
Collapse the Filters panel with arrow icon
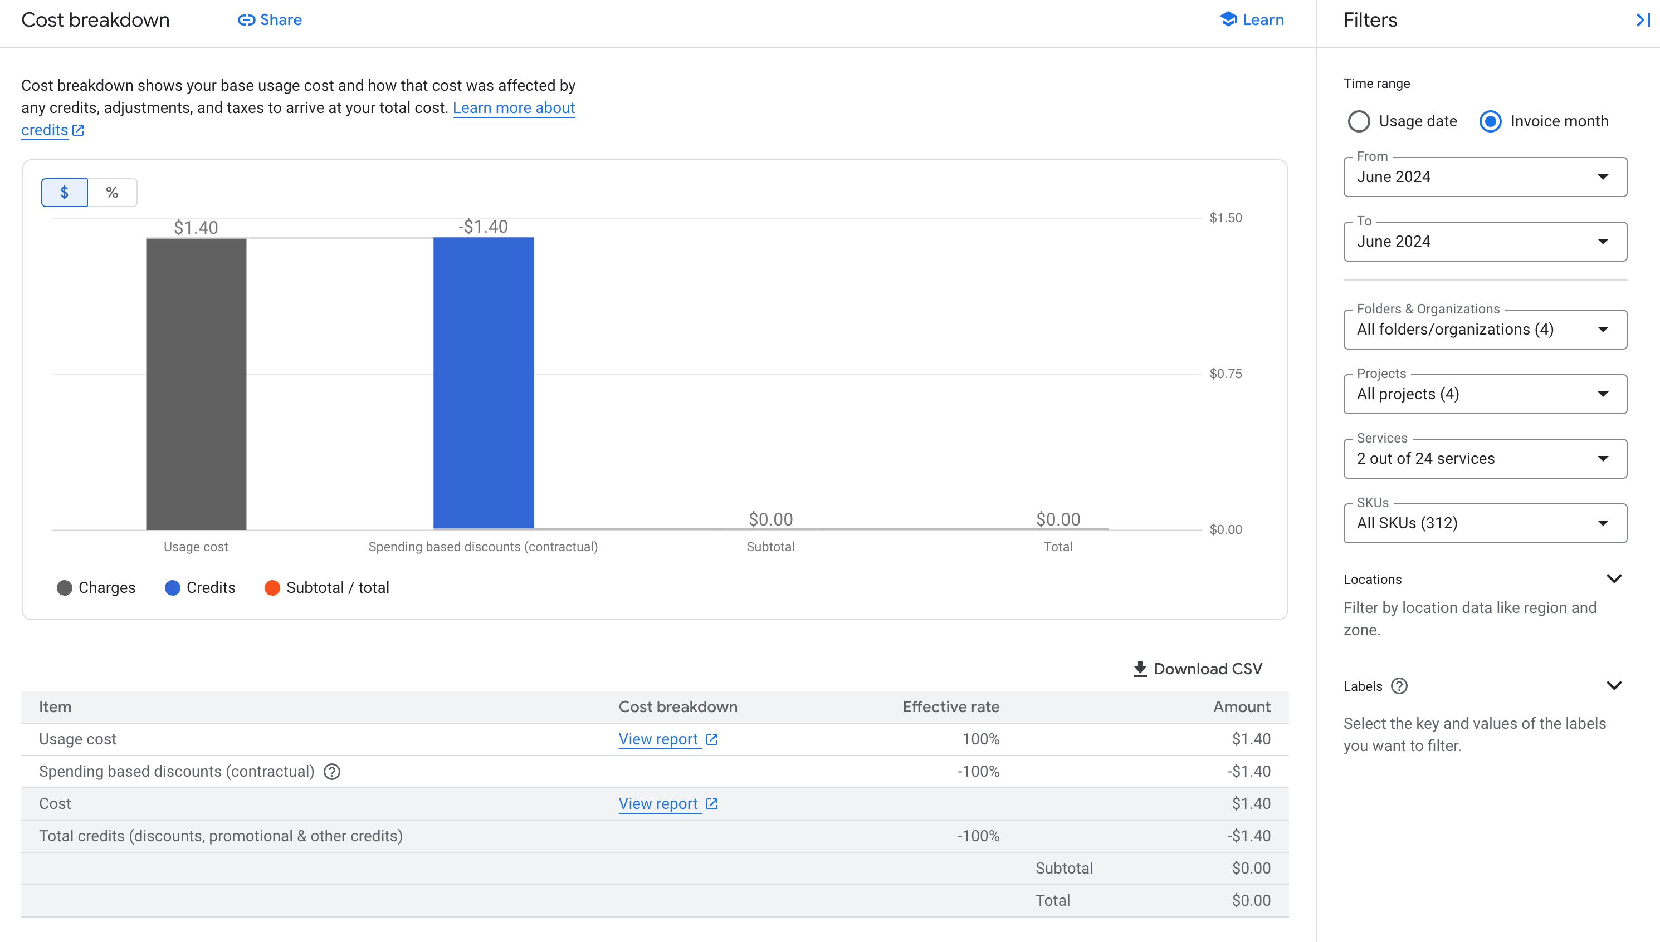pos(1643,20)
